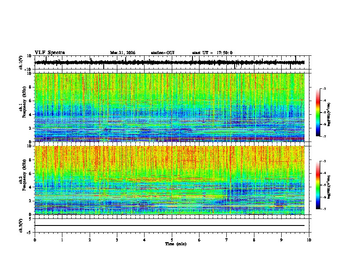This screenshot has width=348, height=269.
Task: Click time axis tick label "10"
Action: pos(309,240)
